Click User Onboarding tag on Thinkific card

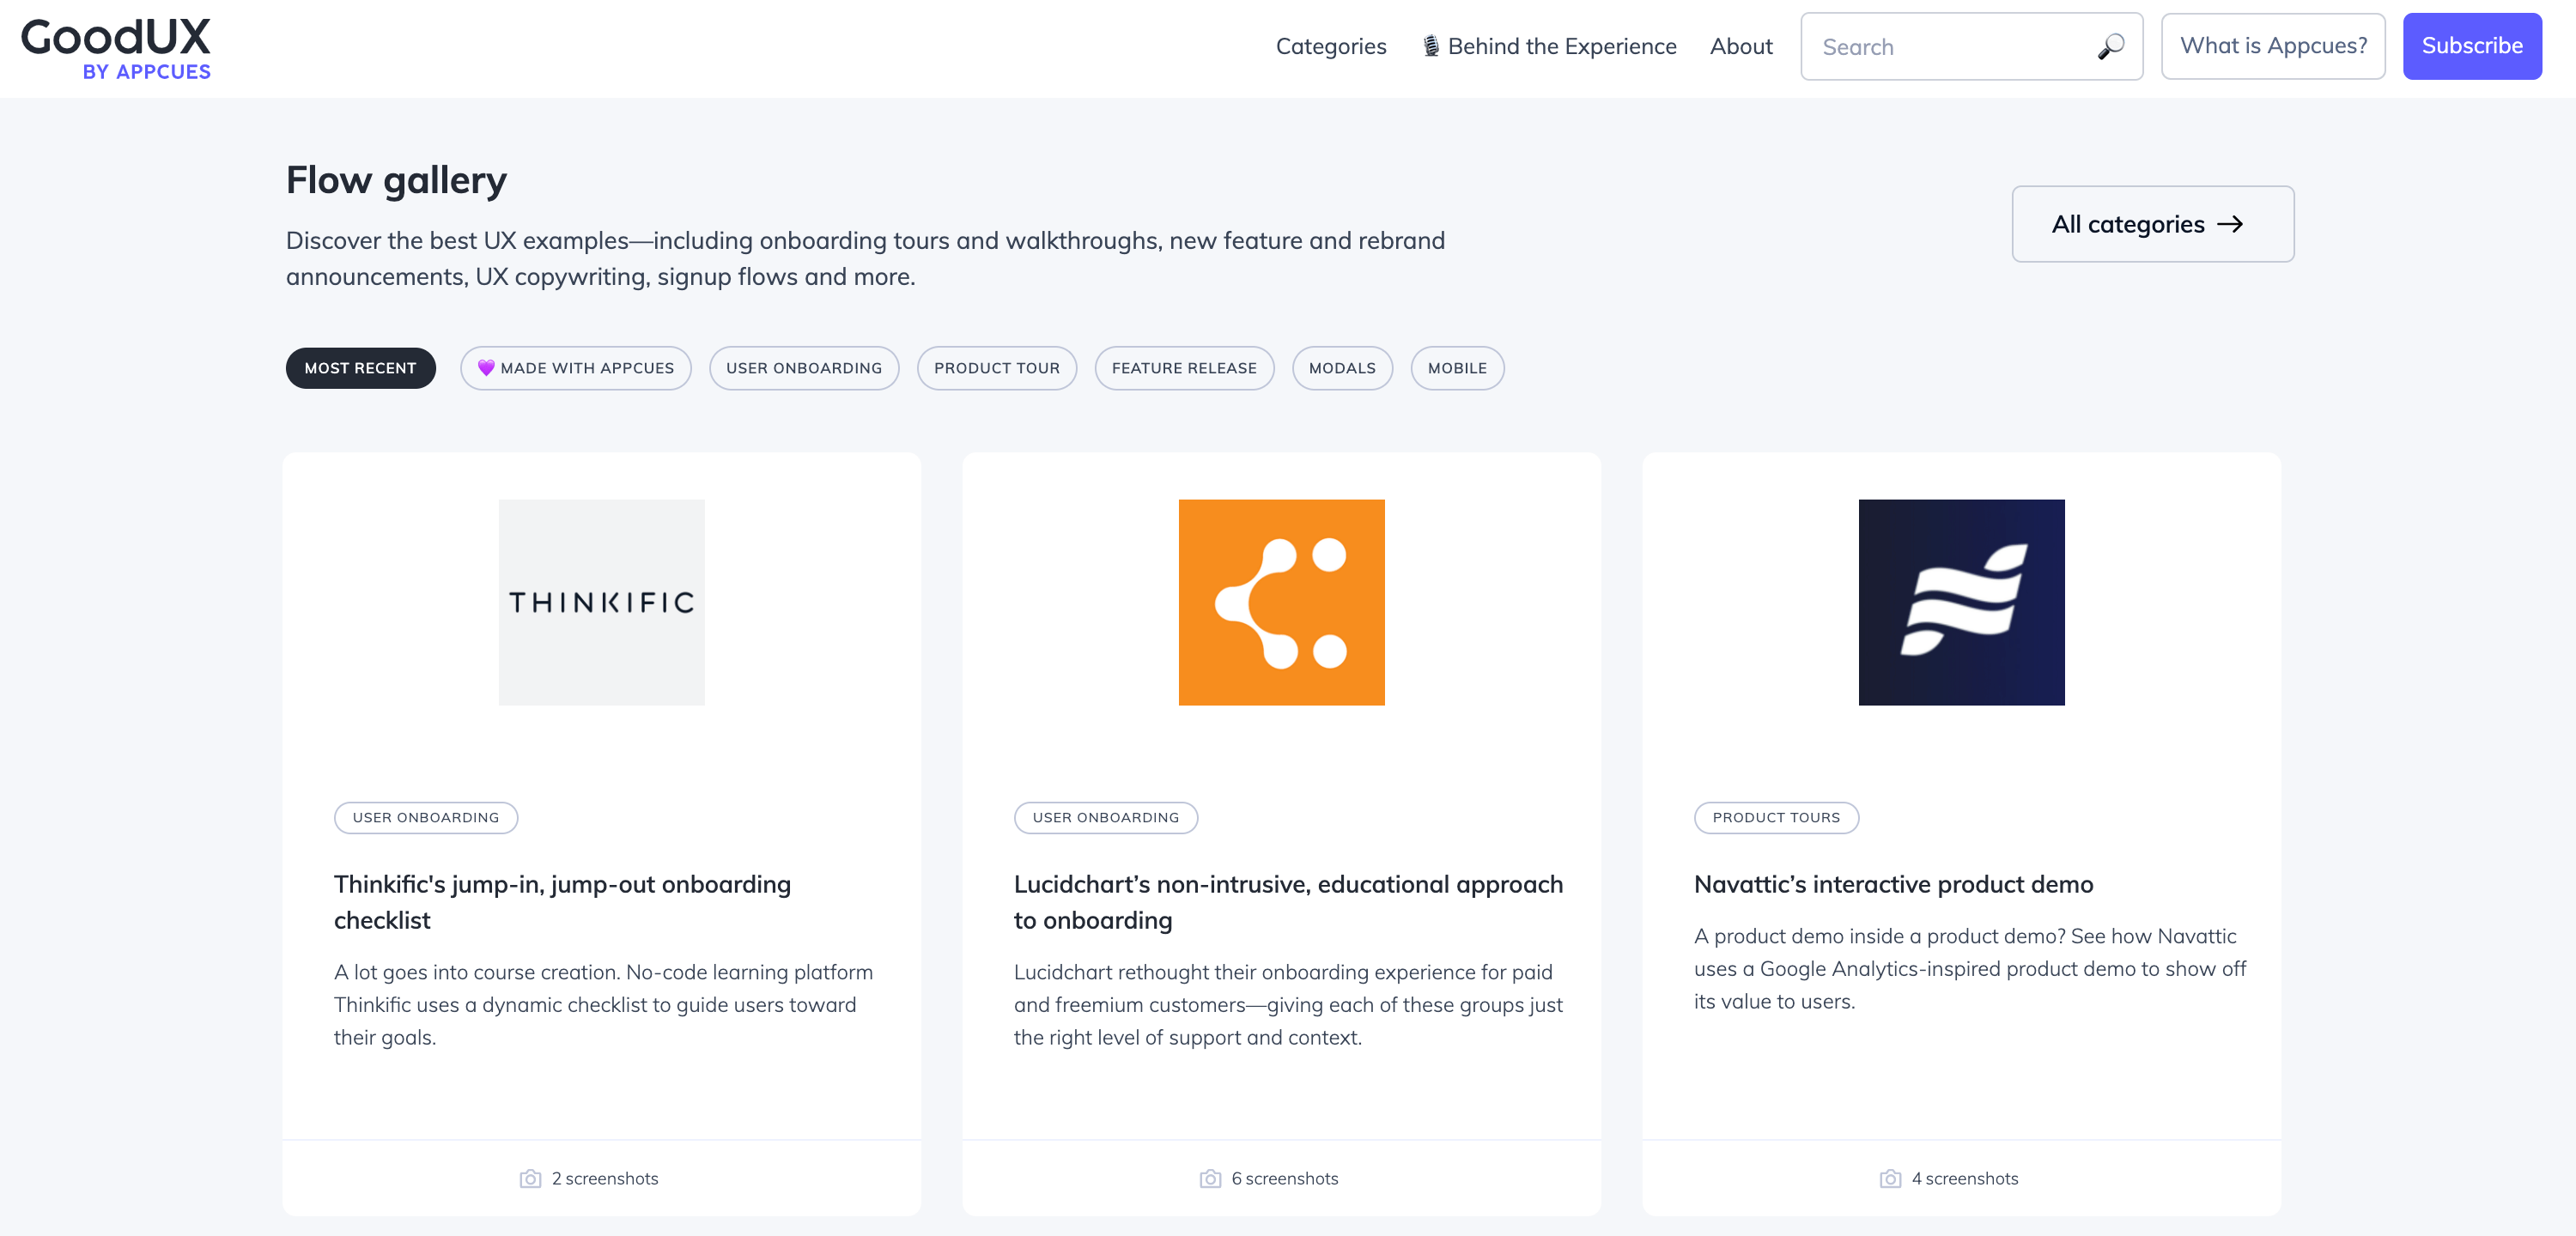(426, 818)
